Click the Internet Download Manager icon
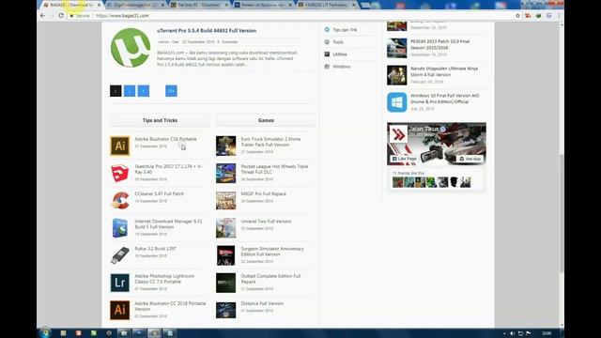The width and height of the screenshot is (601, 338). pos(120,228)
